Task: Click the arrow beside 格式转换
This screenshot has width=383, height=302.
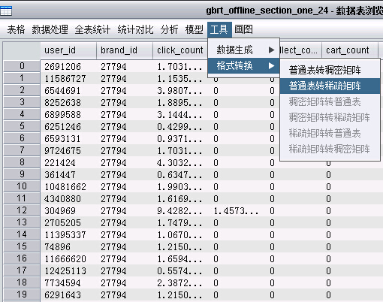Action: tap(271, 66)
